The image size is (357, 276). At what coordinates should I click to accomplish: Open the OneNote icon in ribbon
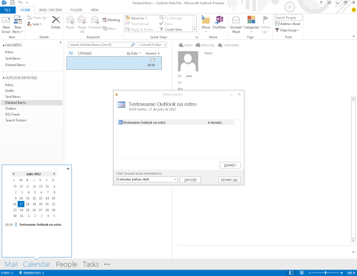[x=219, y=21]
